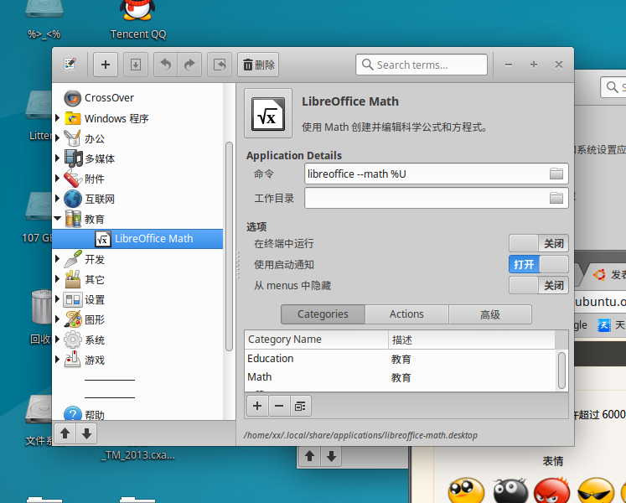Click the clear categories list button

(x=300, y=407)
